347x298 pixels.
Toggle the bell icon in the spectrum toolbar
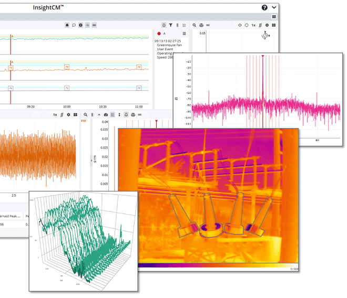pos(126,114)
